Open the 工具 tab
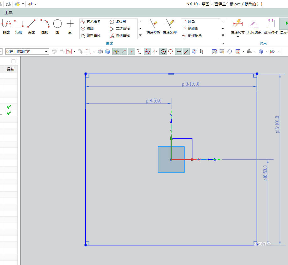The image size is (288, 265). 8,13
